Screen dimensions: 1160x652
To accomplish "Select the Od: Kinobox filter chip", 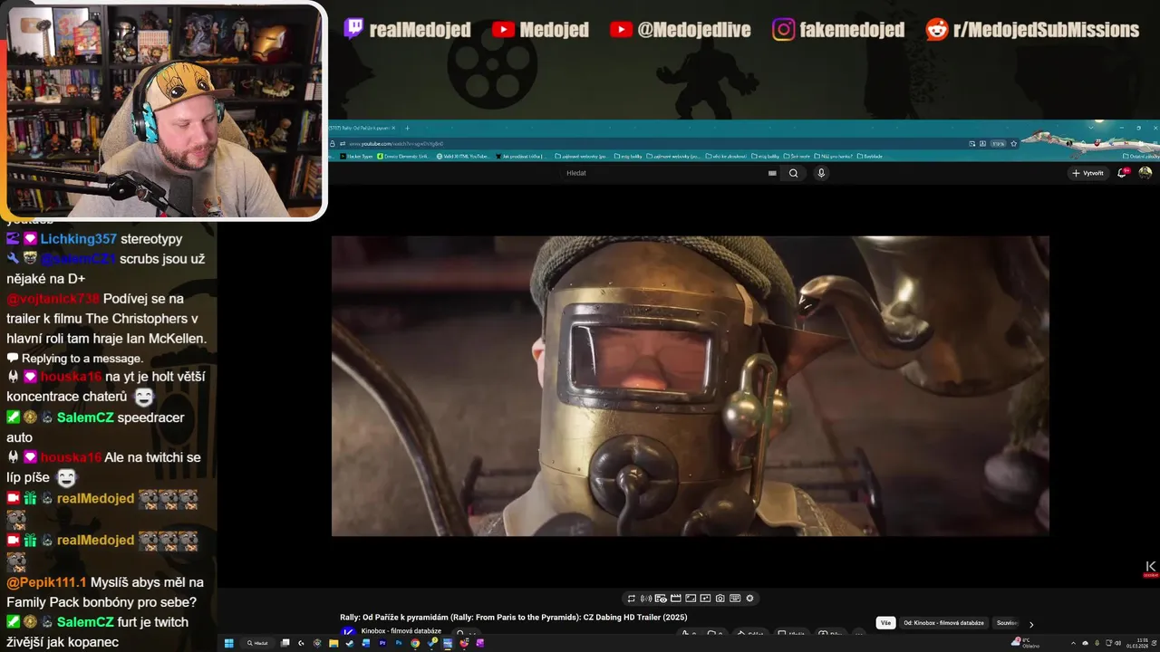I will (943, 623).
